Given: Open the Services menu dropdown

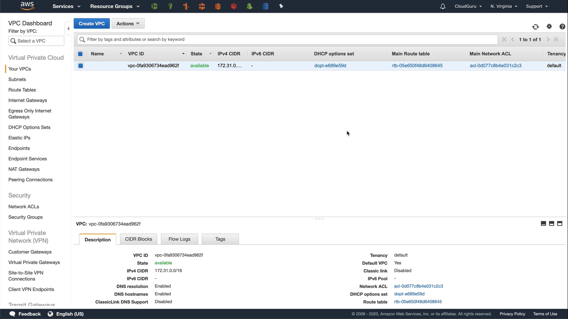Looking at the screenshot, I should tap(66, 6).
